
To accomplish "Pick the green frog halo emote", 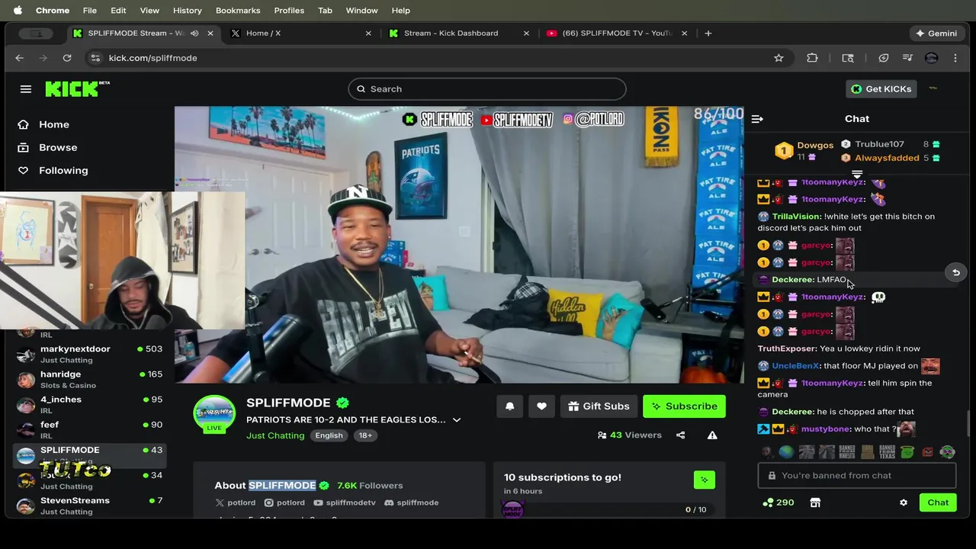I will (x=907, y=452).
